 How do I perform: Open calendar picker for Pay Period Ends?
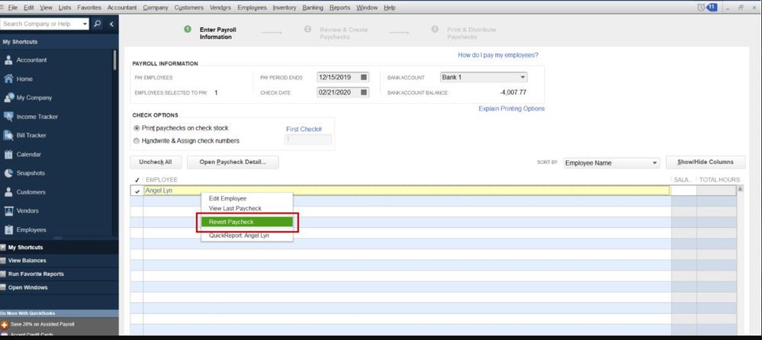coord(364,77)
